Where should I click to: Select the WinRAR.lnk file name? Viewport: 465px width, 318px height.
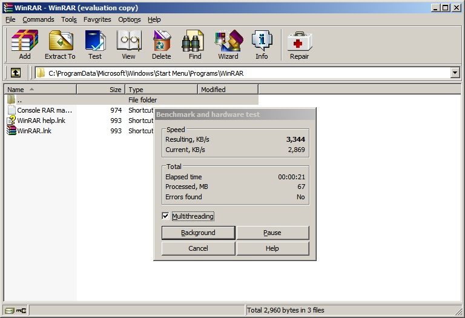tap(34, 131)
